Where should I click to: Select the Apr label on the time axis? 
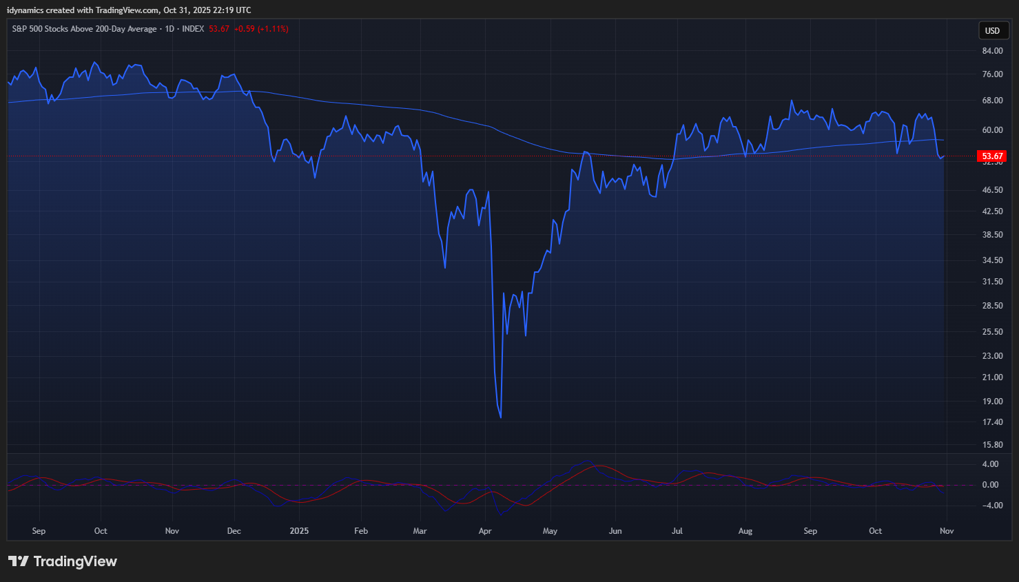(485, 531)
